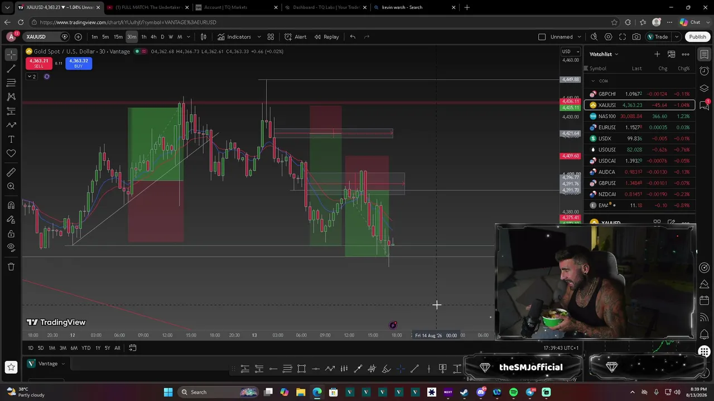714x401 pixels.
Task: Expand the Watchlist name dropdown
Action: pyautogui.click(x=616, y=54)
